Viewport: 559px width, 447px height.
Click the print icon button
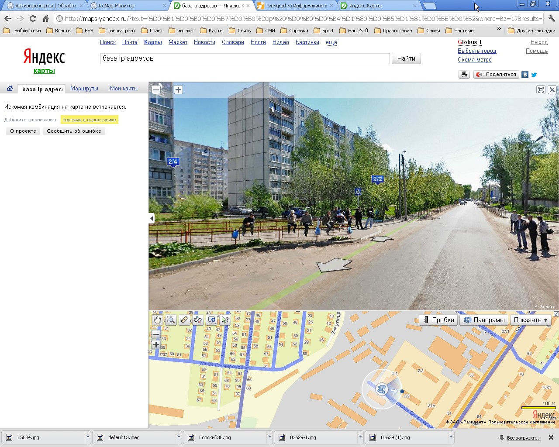[x=464, y=75]
